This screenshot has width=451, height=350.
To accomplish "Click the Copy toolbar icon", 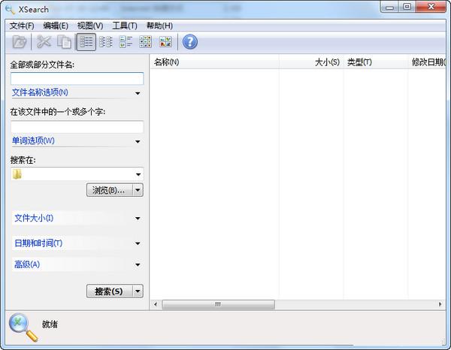I will click(64, 42).
